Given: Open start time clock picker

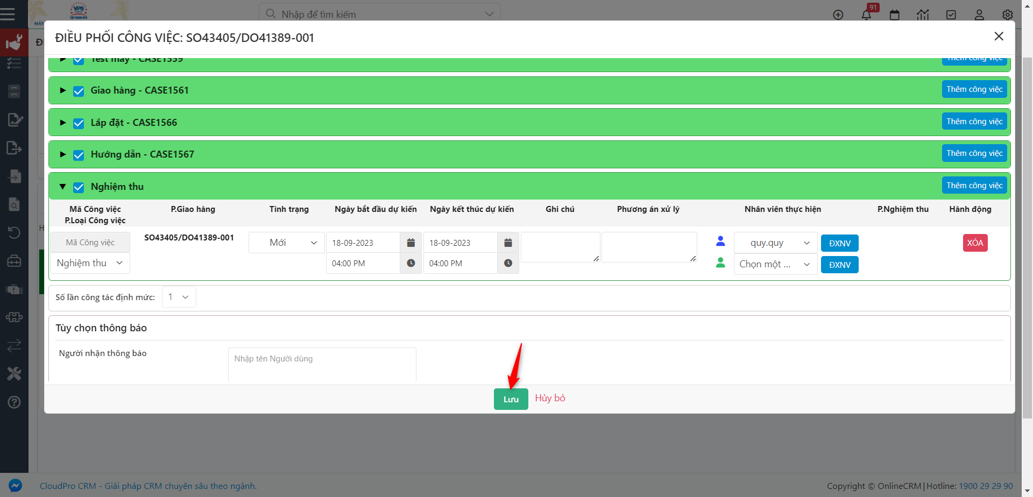Looking at the screenshot, I should [411, 263].
